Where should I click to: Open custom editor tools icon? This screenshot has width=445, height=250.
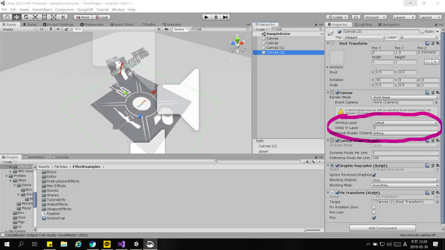tap(63, 17)
